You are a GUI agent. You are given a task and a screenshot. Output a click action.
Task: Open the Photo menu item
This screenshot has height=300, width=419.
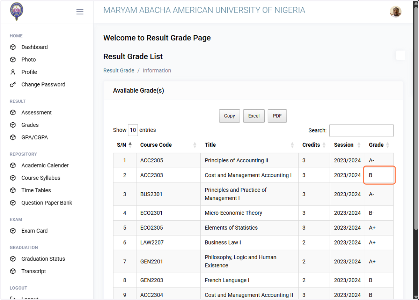29,60
